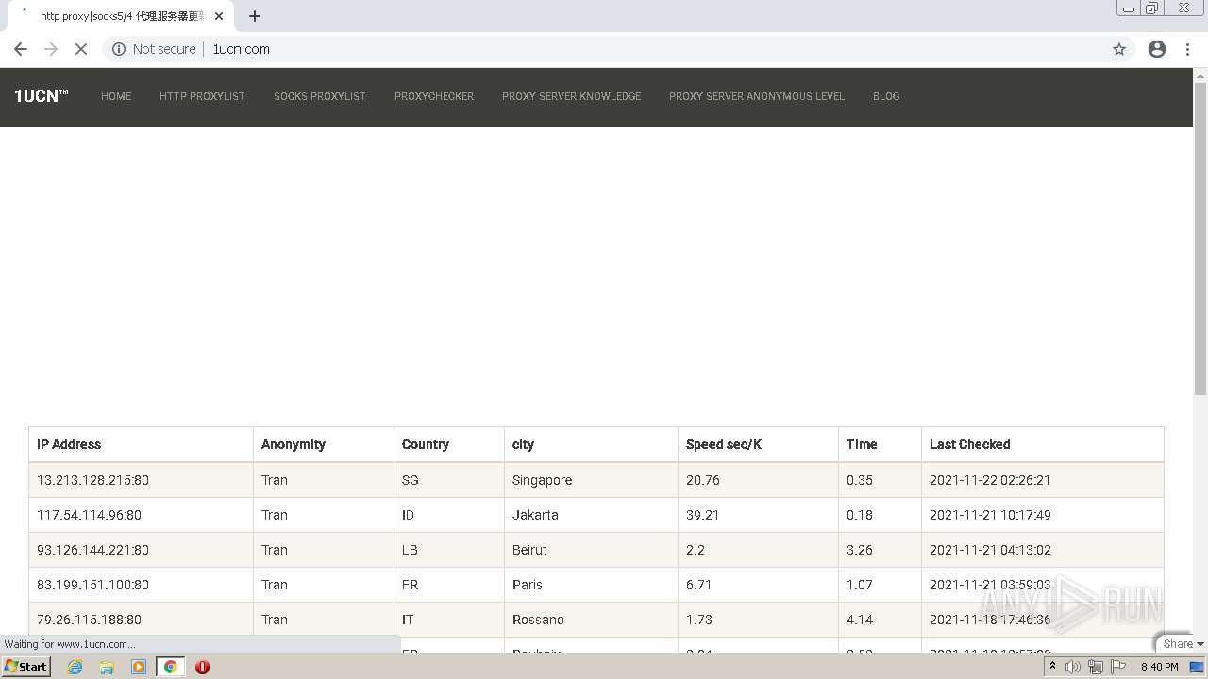Select IP 83.199.151.100:80 cell
The width and height of the screenshot is (1208, 679).
(142, 585)
